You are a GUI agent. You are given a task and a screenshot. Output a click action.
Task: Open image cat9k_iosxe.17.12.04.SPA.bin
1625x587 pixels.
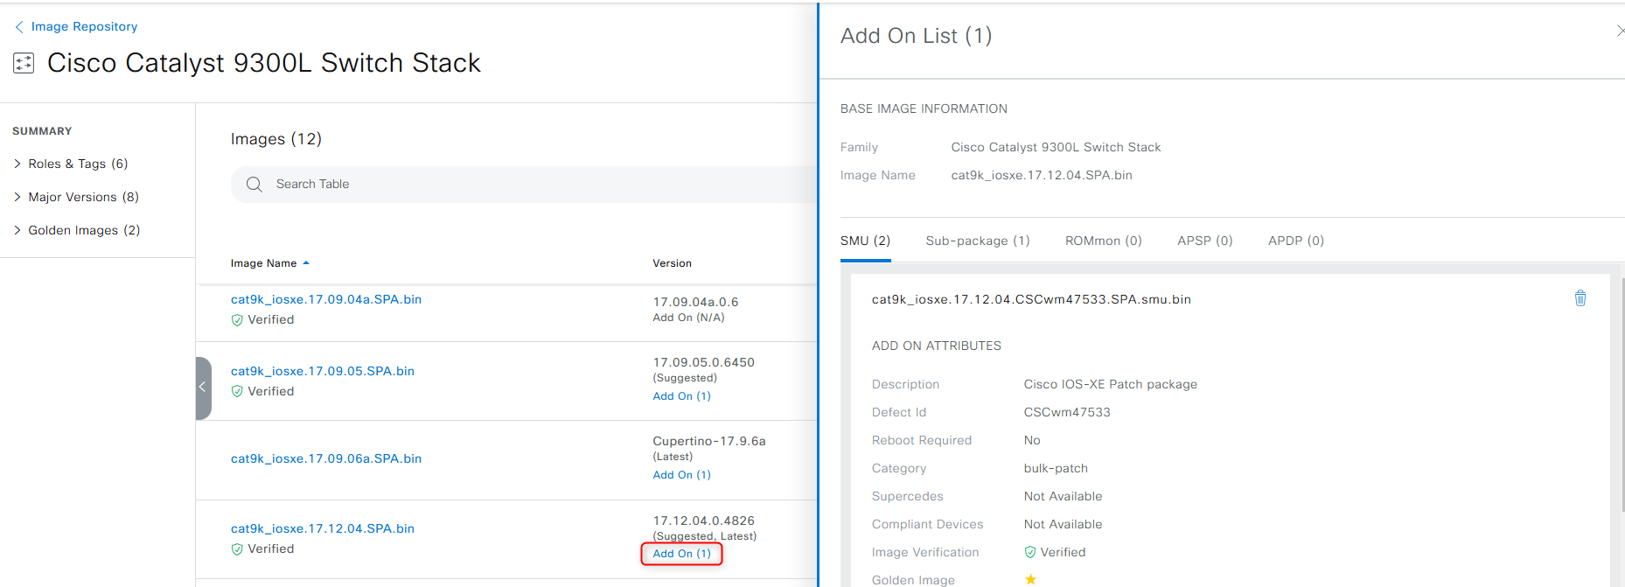[323, 528]
